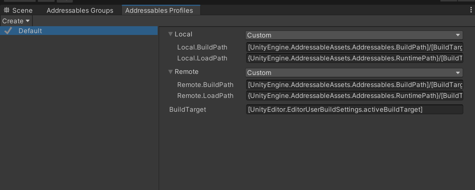
Task: Click into the Local.LoadPath value field
Action: click(x=354, y=58)
